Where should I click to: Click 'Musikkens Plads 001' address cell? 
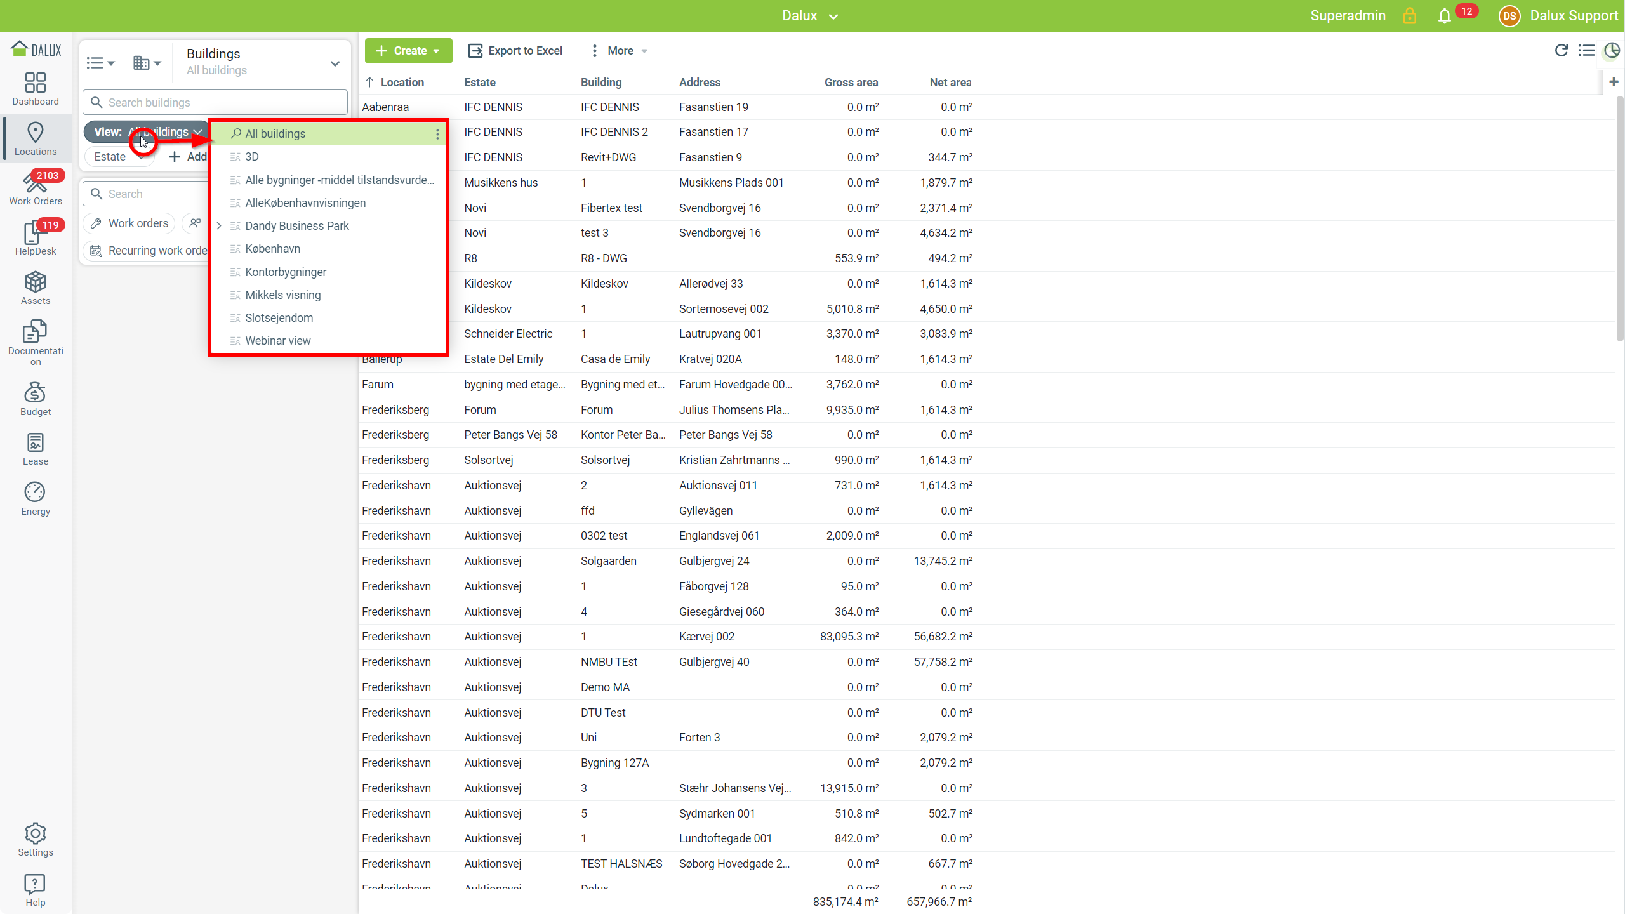[x=731, y=183]
